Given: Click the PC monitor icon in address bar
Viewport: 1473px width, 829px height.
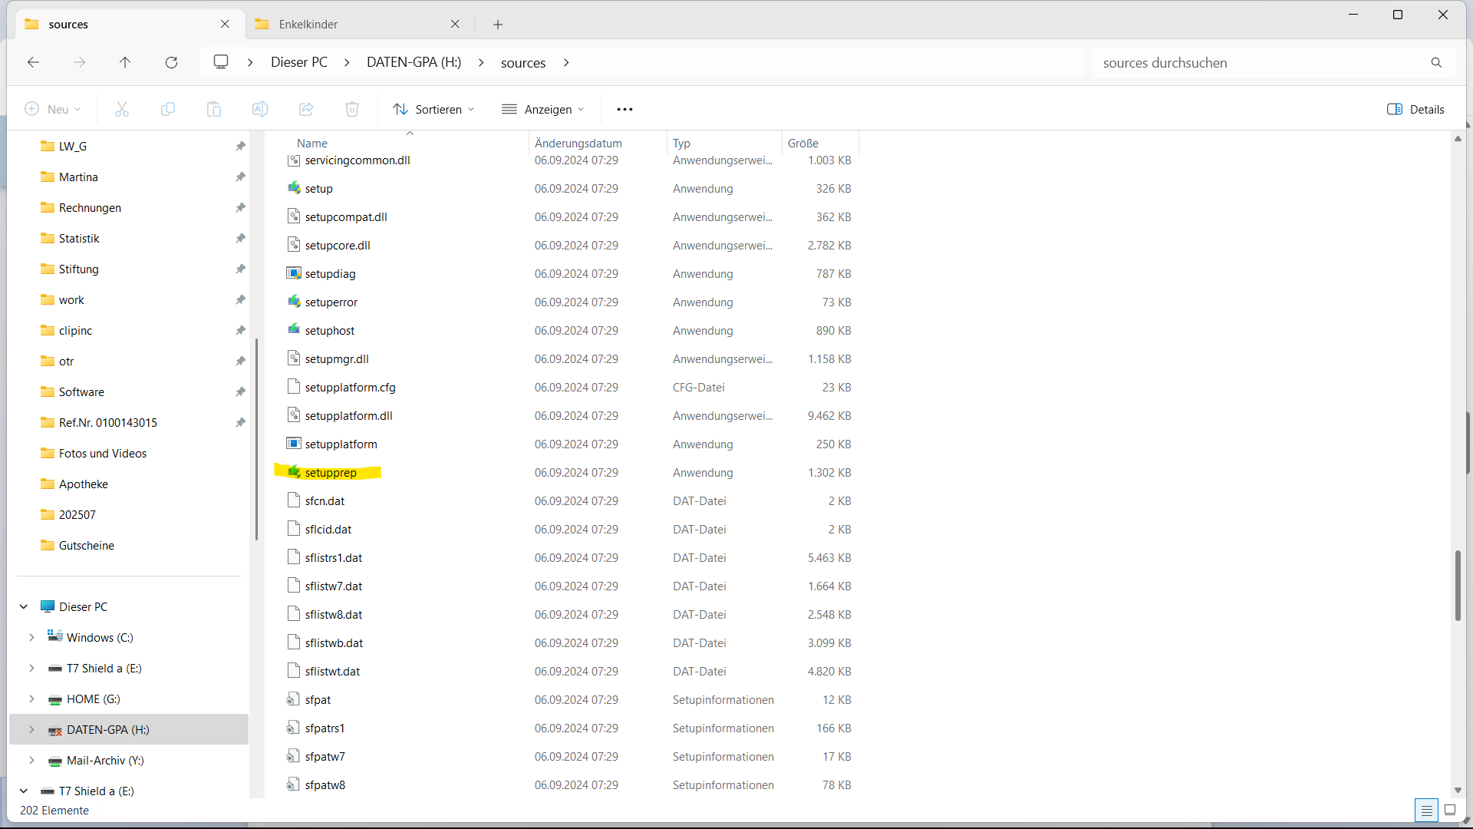Looking at the screenshot, I should tap(221, 62).
